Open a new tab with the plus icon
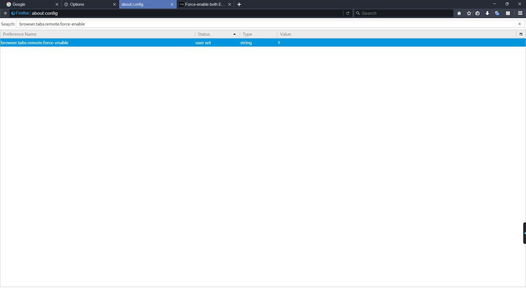 point(239,4)
